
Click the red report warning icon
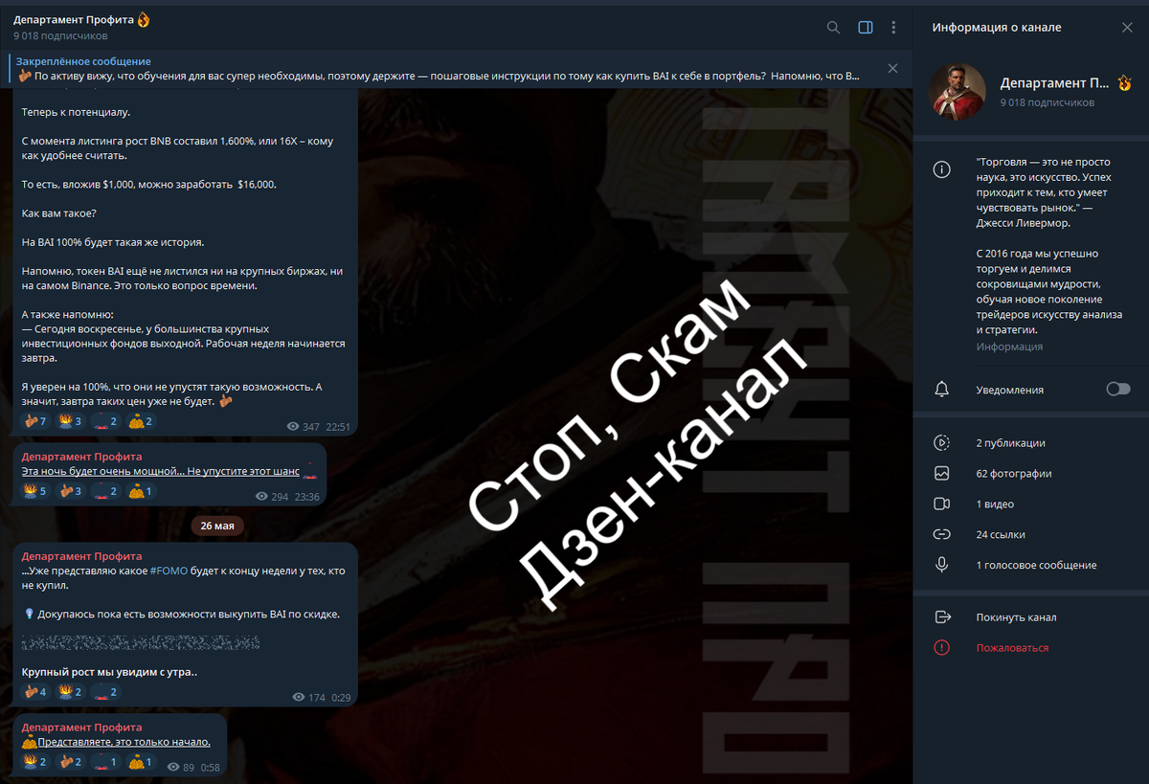(942, 648)
